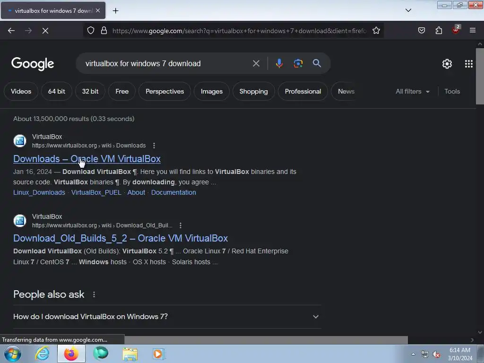
Task: Open the Documentation sublink
Action: pos(173,192)
